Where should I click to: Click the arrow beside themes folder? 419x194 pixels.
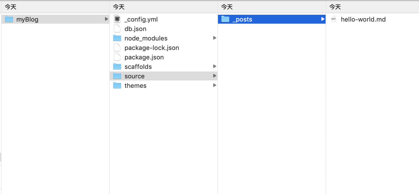215,85
